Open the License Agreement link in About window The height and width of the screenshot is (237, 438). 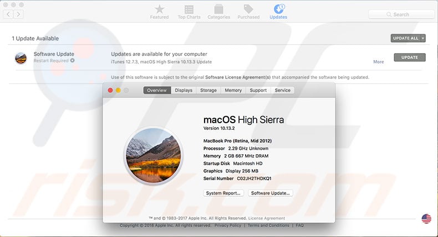[267, 218]
